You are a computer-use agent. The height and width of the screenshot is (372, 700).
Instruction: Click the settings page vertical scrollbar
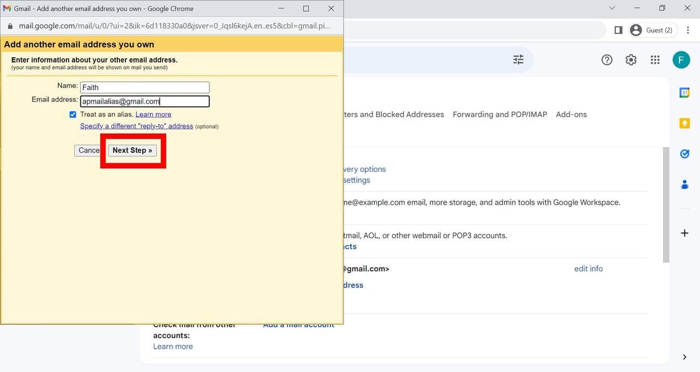(x=666, y=205)
